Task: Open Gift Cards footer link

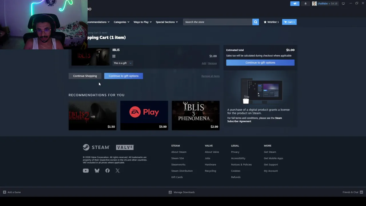Action: [x=177, y=177]
